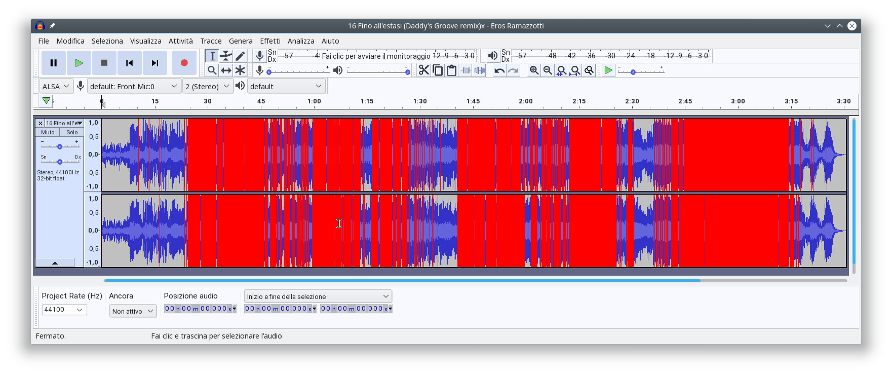Screen dimensions: 892x375
Task: Collapse the track with bottom arrow
Action: tap(55, 262)
